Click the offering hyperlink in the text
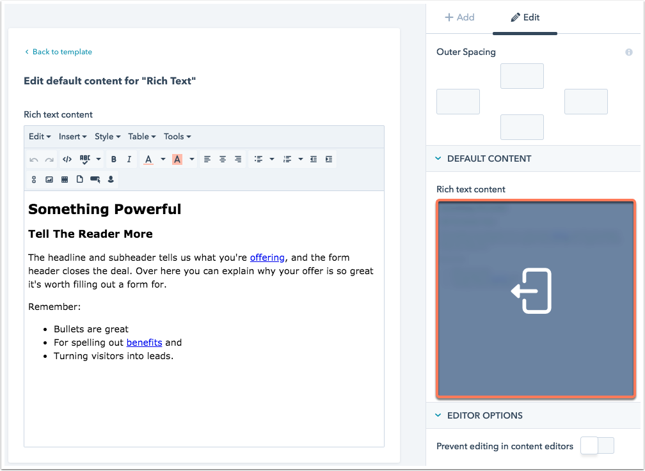The width and height of the screenshot is (645, 471). point(267,258)
